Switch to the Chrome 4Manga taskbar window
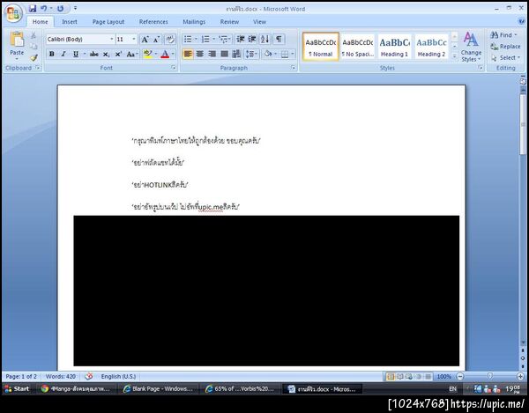 (x=75, y=388)
